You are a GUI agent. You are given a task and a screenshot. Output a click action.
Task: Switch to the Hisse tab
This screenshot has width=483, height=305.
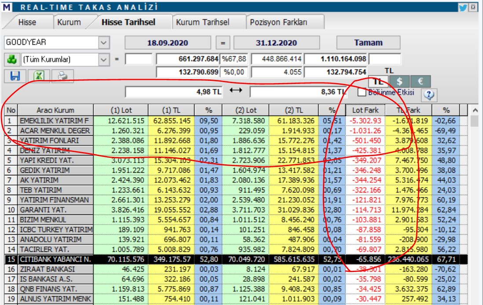(x=27, y=22)
